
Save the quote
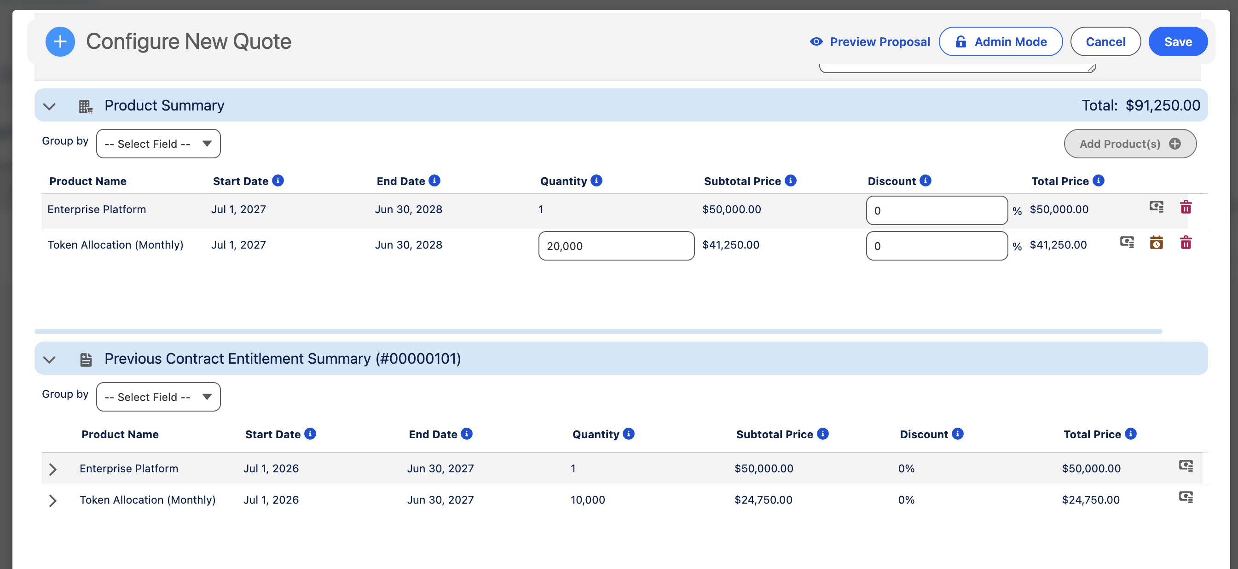pyautogui.click(x=1178, y=42)
